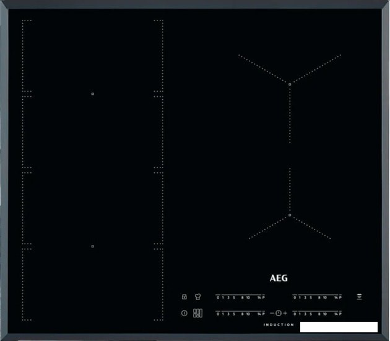Increase timer with the plus symbol
The height and width of the screenshot is (341, 390).
[x=285, y=313]
